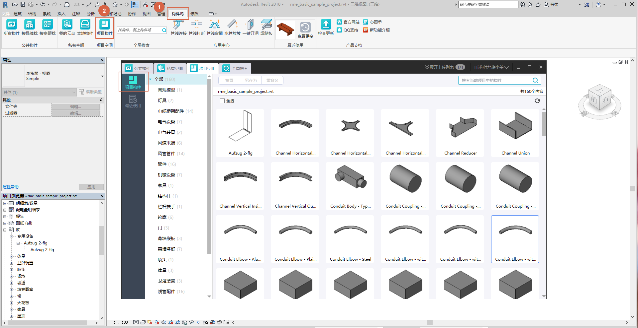Switch to 公共构件 dialog tab
This screenshot has width=638, height=328.
[x=138, y=68]
